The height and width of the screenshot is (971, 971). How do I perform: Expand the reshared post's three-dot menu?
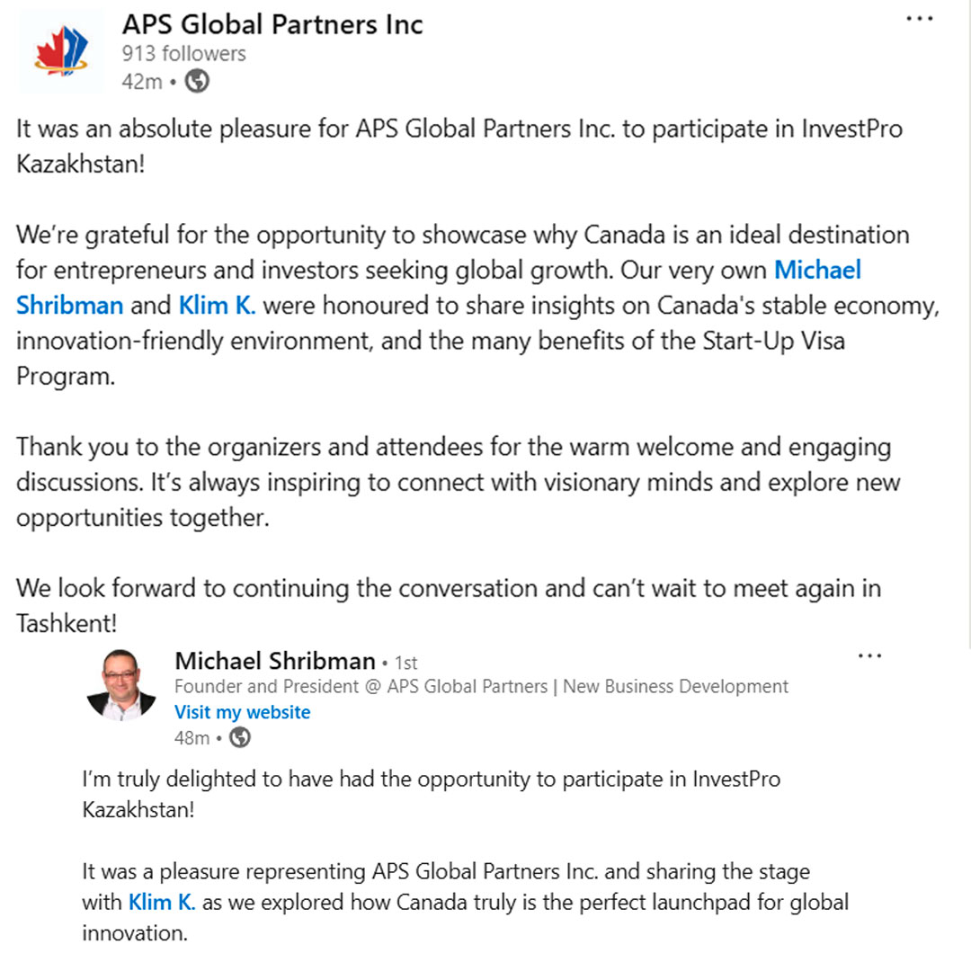tap(869, 656)
